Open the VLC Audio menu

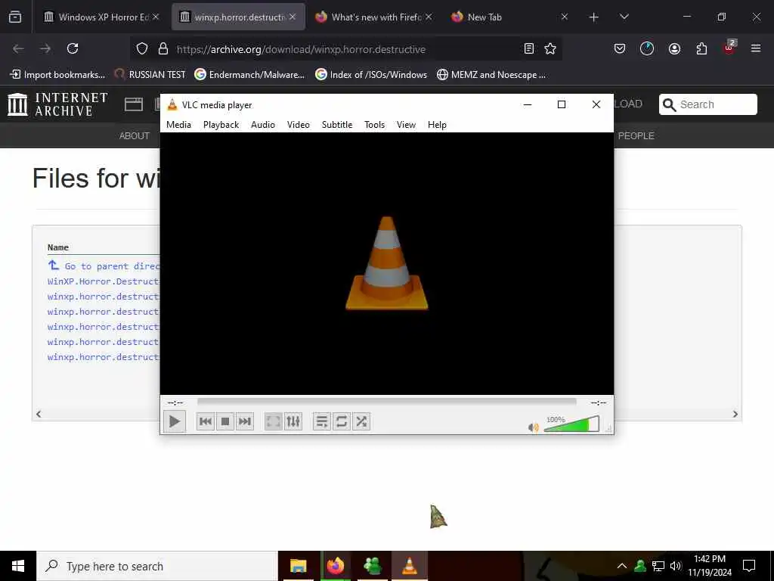(262, 125)
